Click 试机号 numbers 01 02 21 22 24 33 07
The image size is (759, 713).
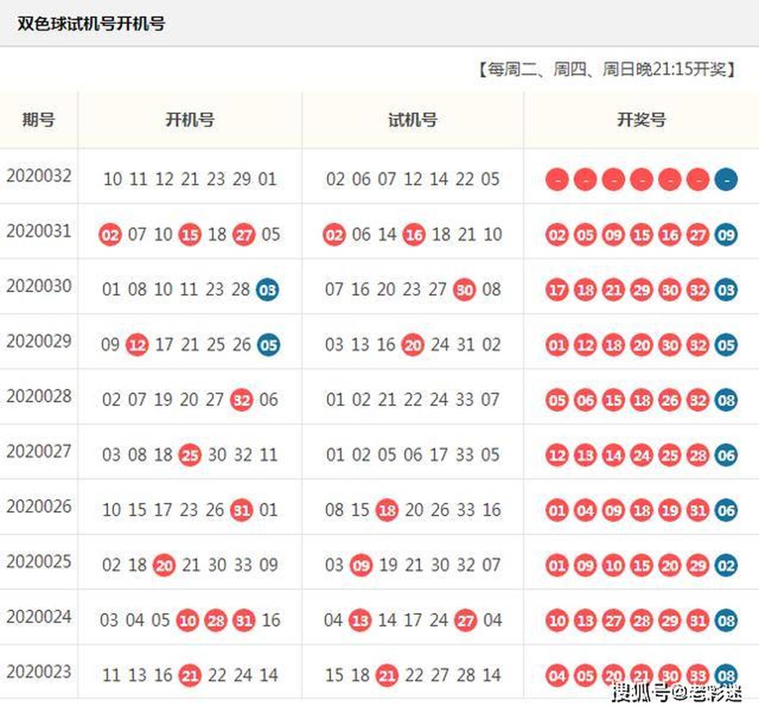point(413,400)
